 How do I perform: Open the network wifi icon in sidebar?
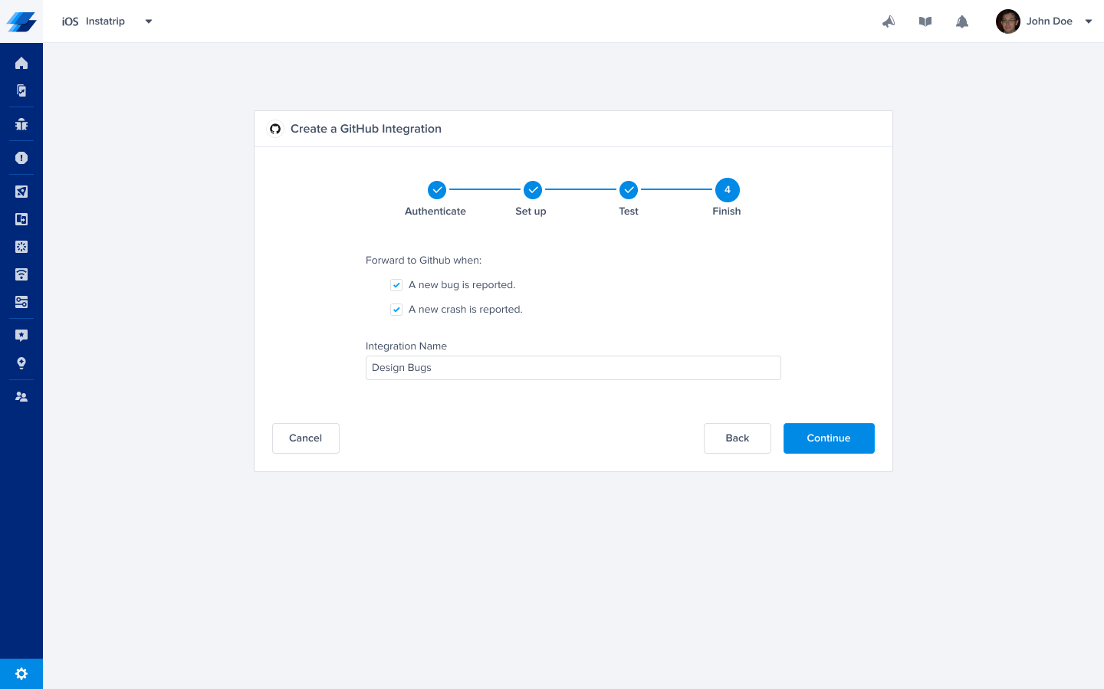(x=21, y=274)
